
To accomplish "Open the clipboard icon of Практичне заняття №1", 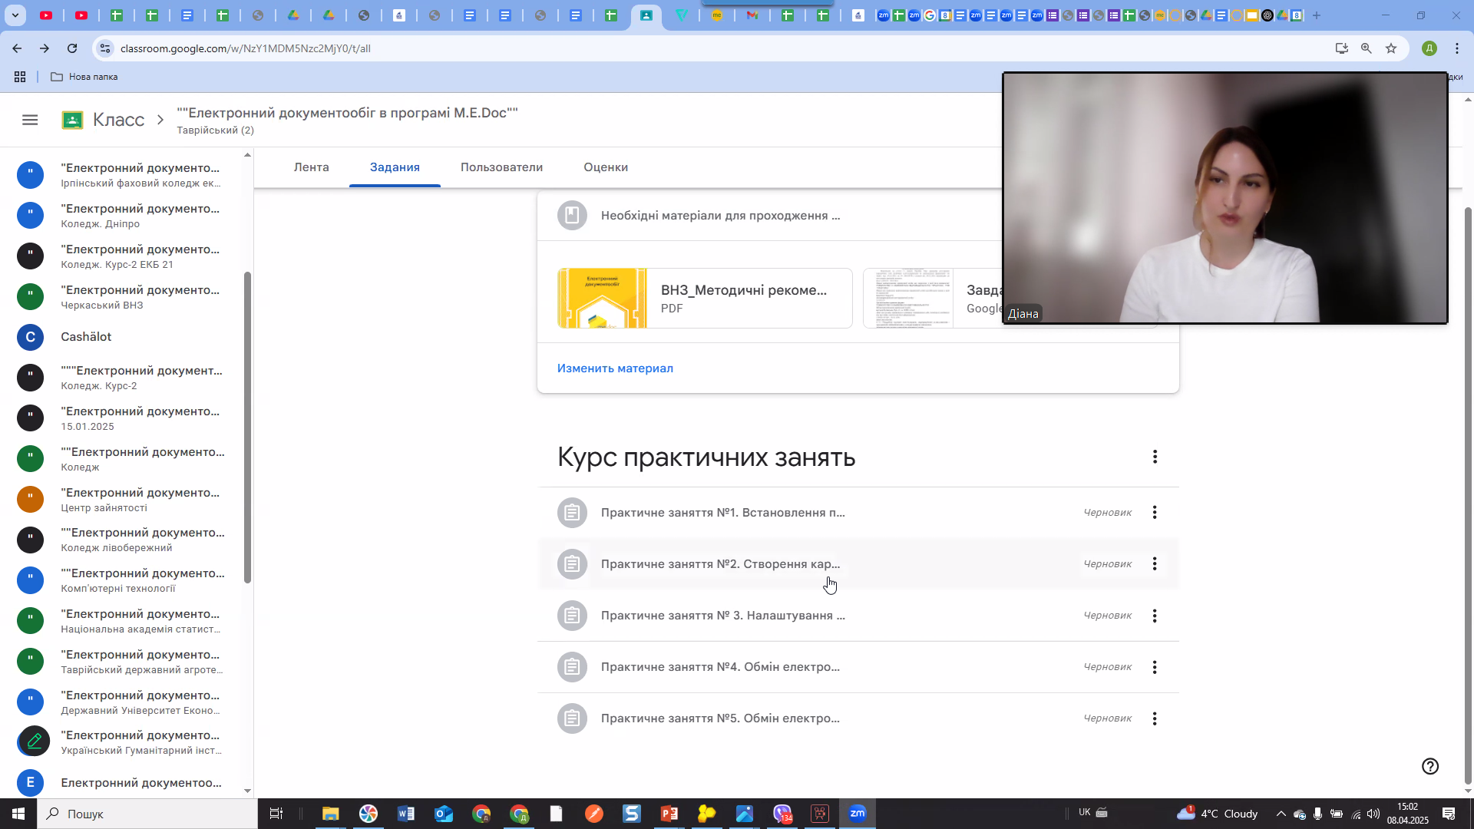I will pos(572,512).
